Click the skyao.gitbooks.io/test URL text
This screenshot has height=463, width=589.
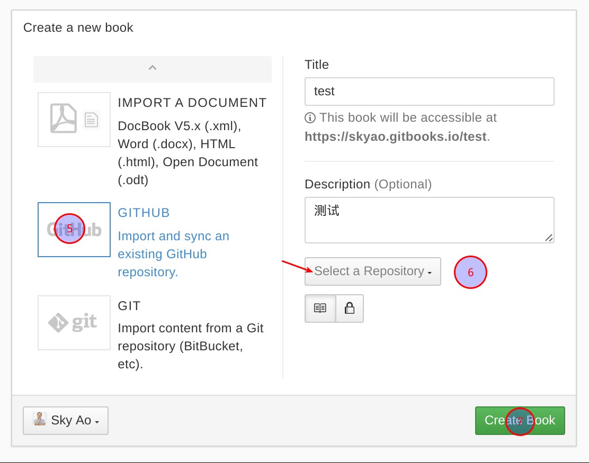point(395,137)
